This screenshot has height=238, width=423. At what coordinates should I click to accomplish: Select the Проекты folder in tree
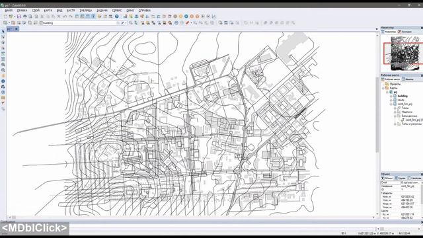395,84
